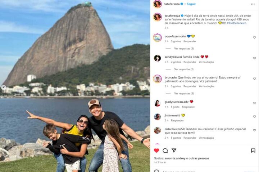Share post via paper plane icon
Screen dimensions: 259x172
point(174,150)
